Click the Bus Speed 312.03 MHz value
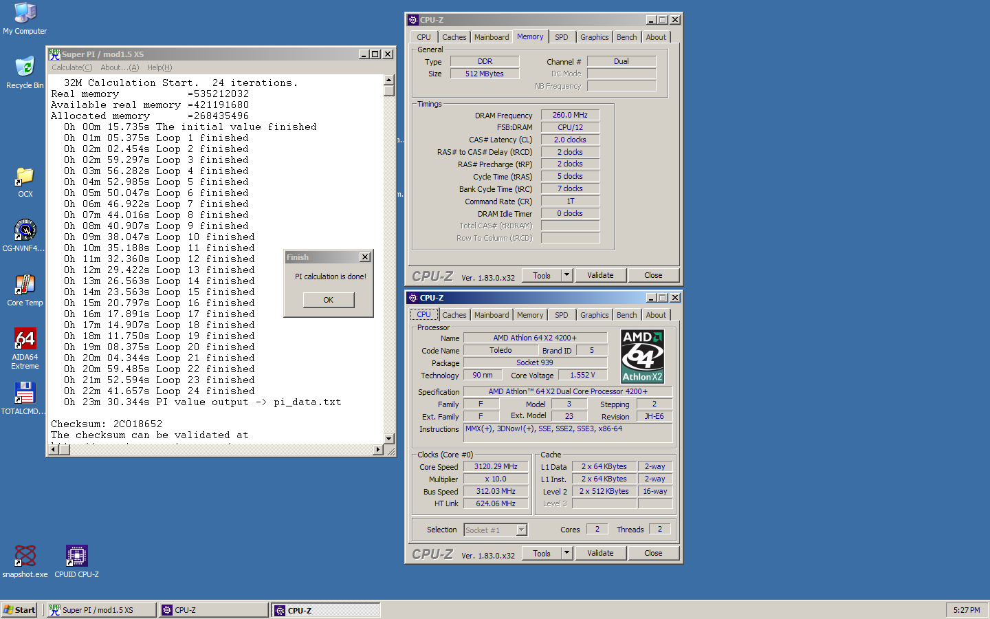 (x=496, y=491)
